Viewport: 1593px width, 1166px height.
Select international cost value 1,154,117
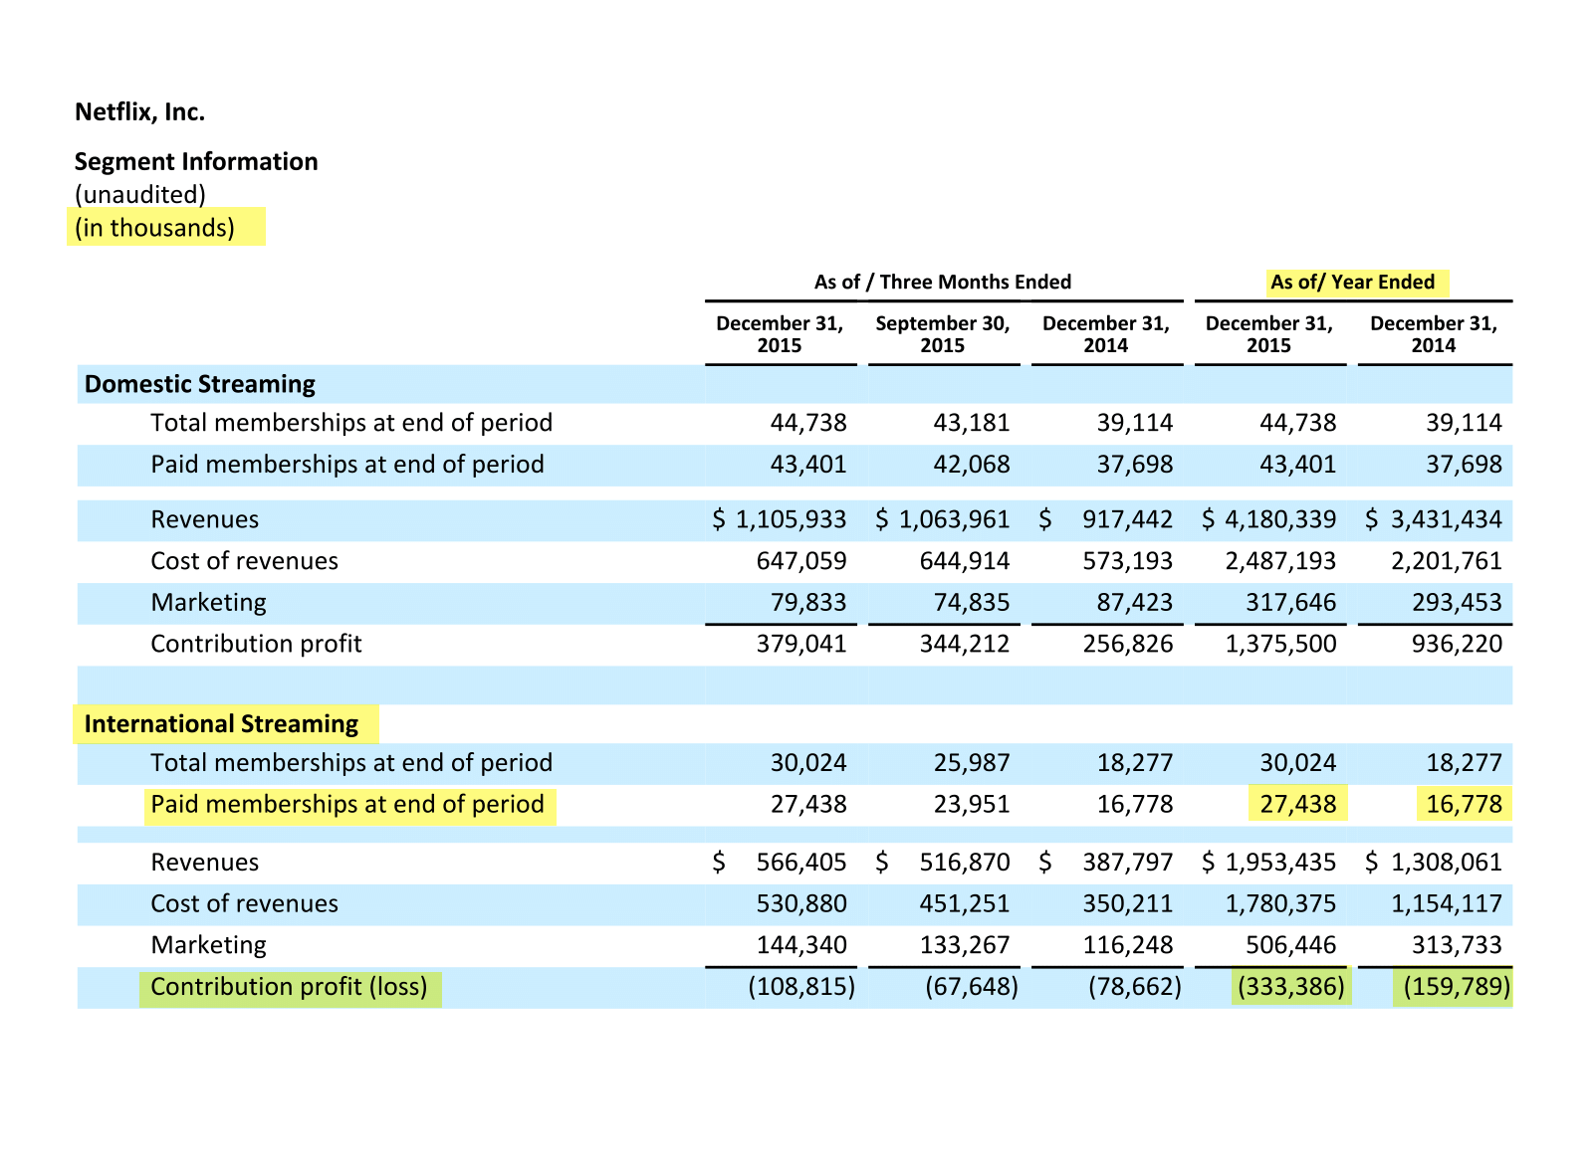[1447, 904]
